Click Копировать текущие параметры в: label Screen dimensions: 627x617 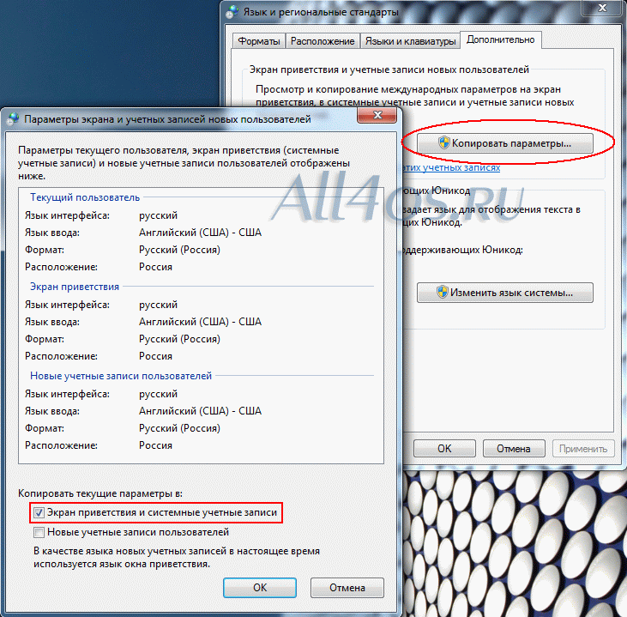click(100, 493)
